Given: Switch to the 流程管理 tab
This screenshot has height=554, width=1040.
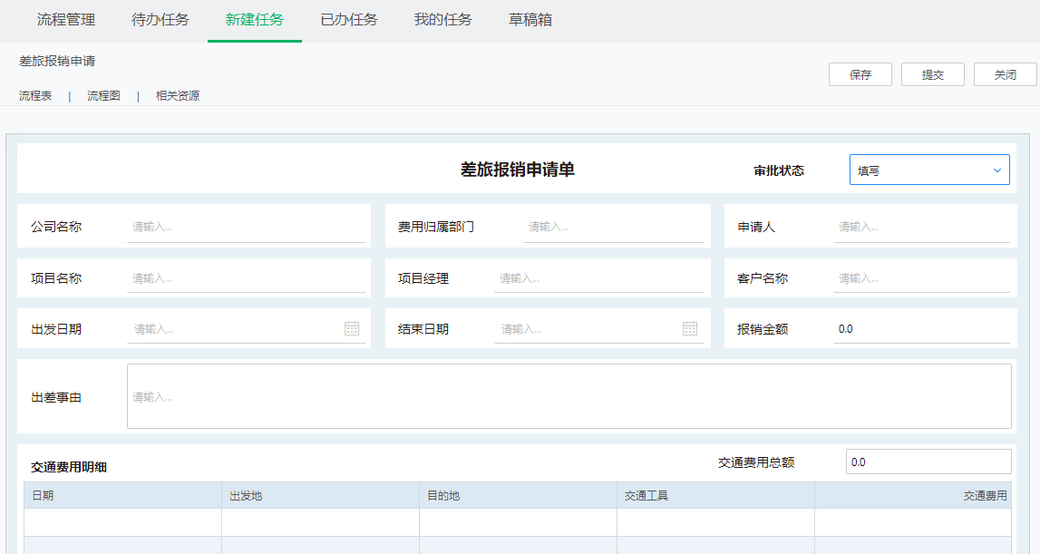Looking at the screenshot, I should [66, 20].
